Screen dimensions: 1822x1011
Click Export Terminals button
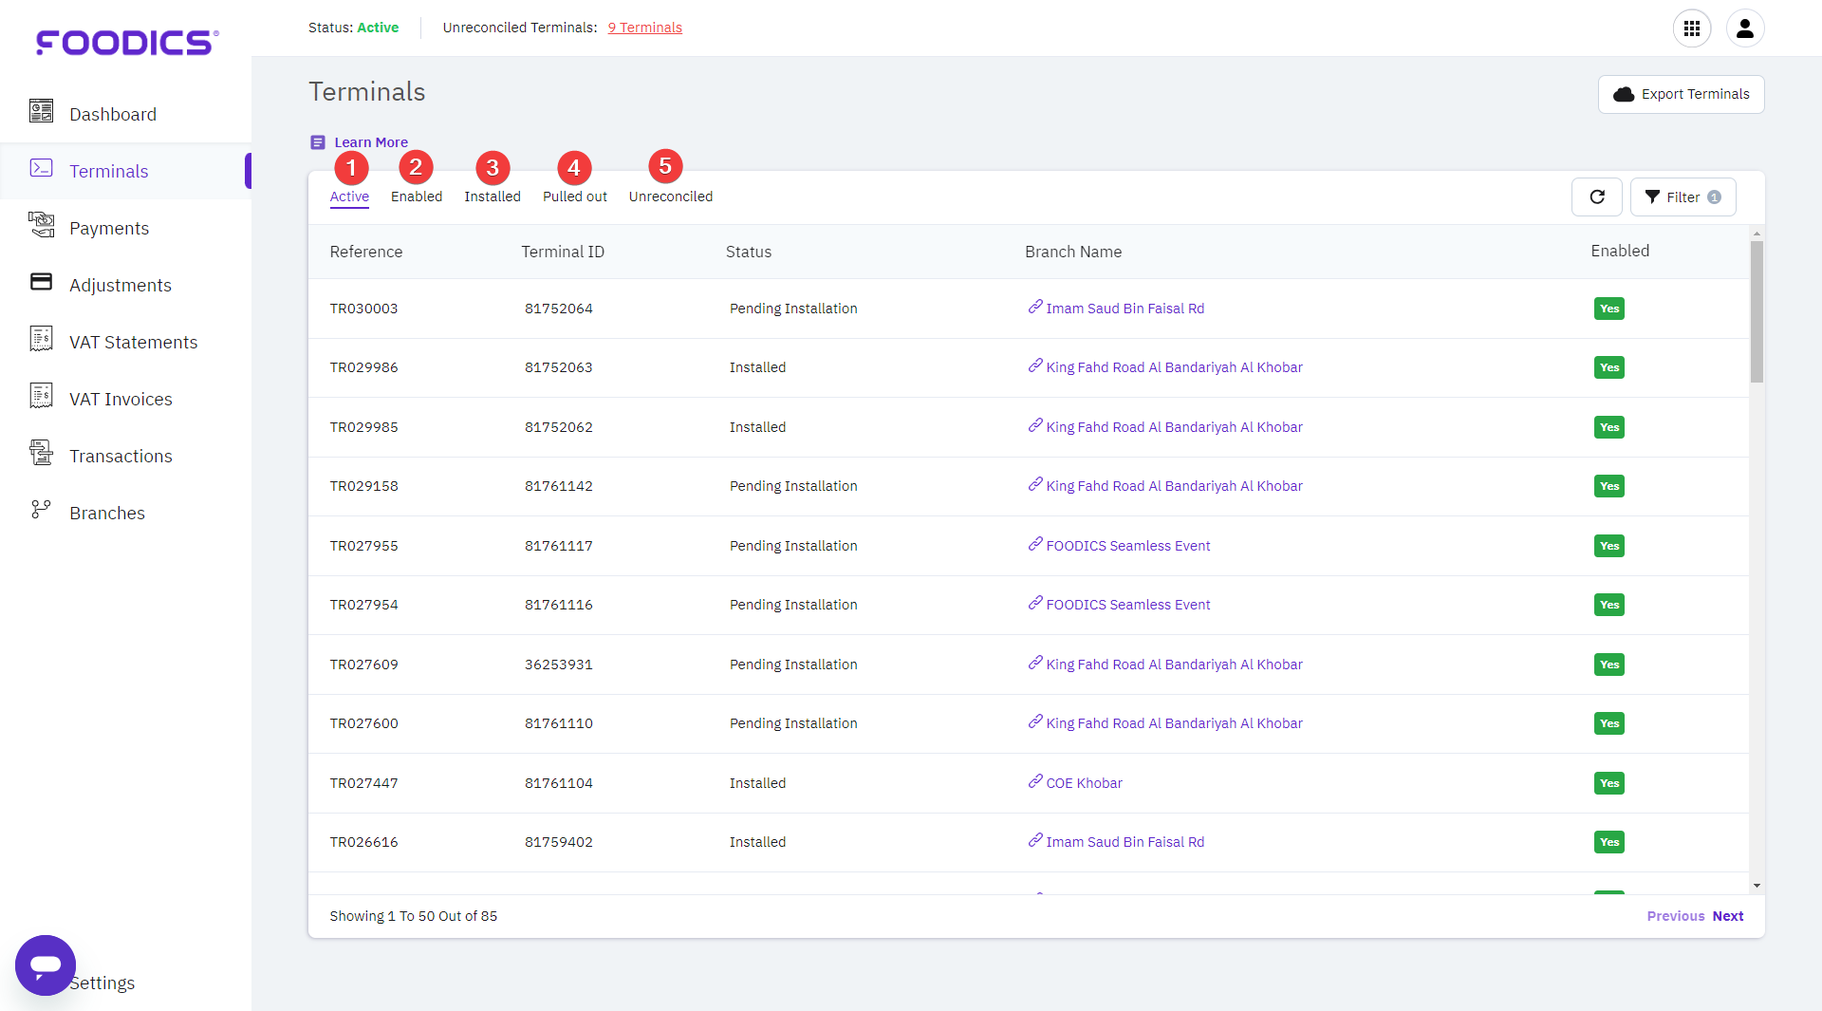(1681, 94)
